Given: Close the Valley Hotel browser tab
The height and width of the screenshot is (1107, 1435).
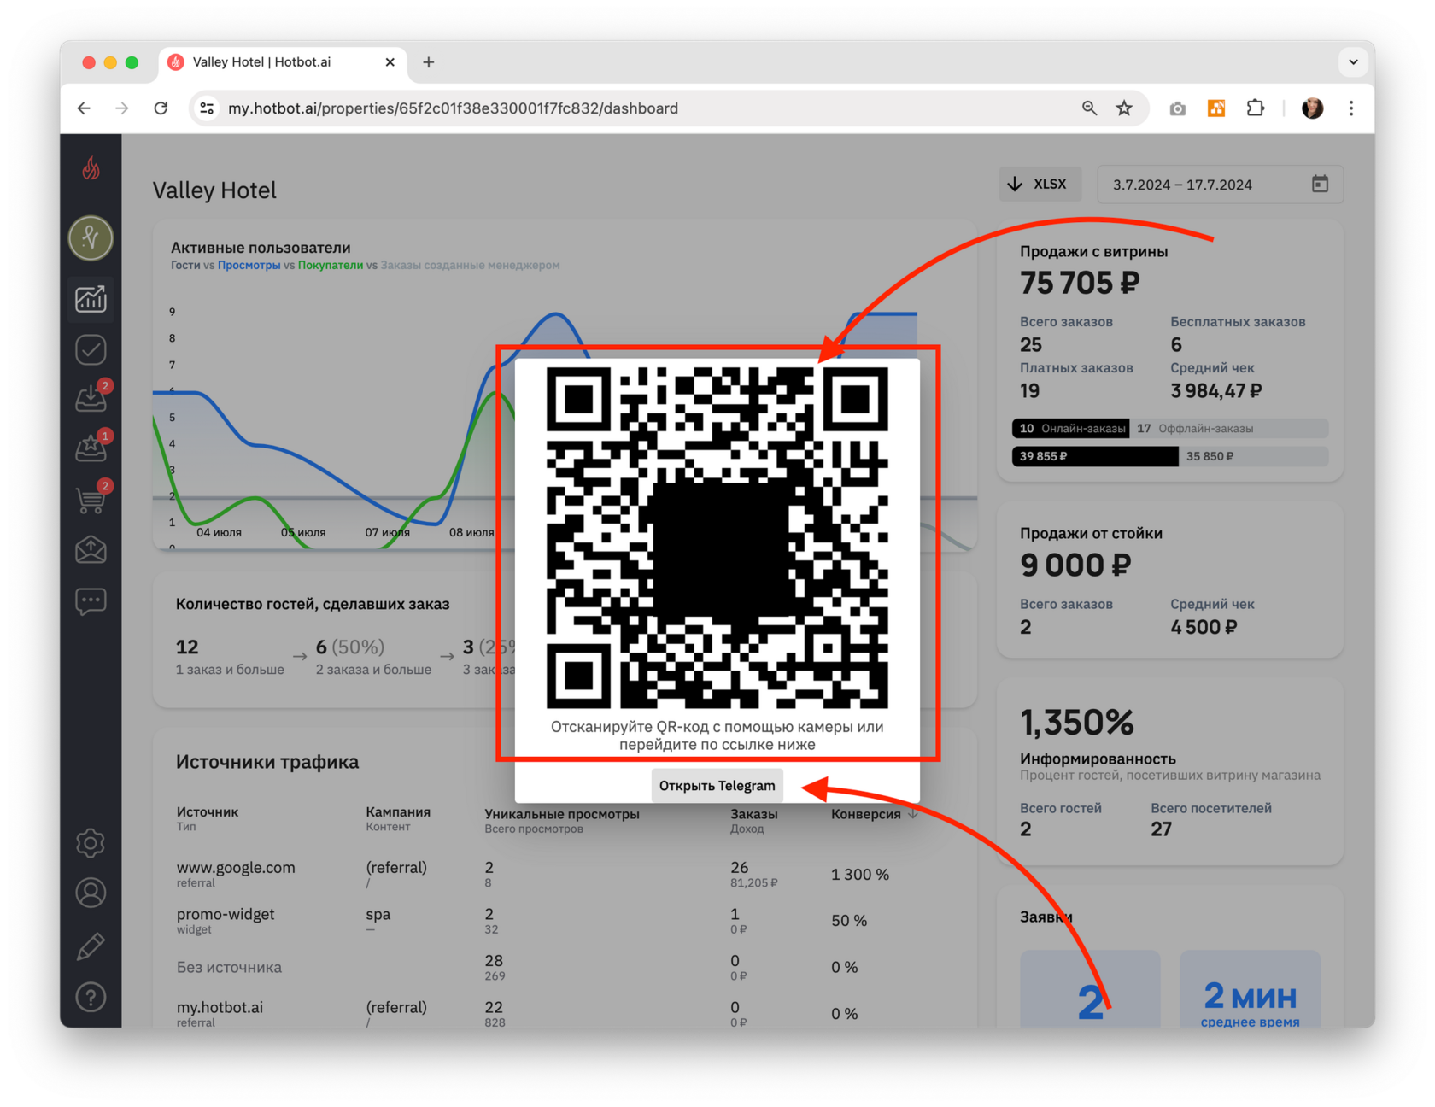Looking at the screenshot, I should pos(389,62).
